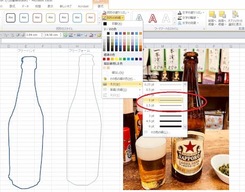Set line weight to 0.5 pt
245x192 pixels.
pos(163,90)
